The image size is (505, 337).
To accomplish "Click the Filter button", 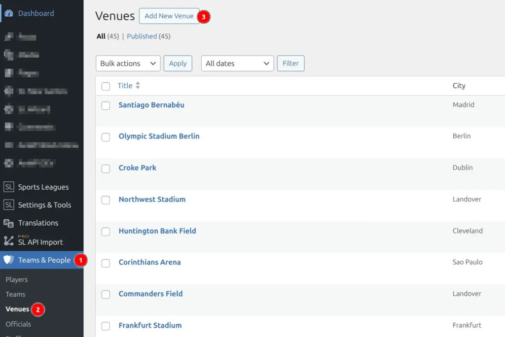I will 290,64.
